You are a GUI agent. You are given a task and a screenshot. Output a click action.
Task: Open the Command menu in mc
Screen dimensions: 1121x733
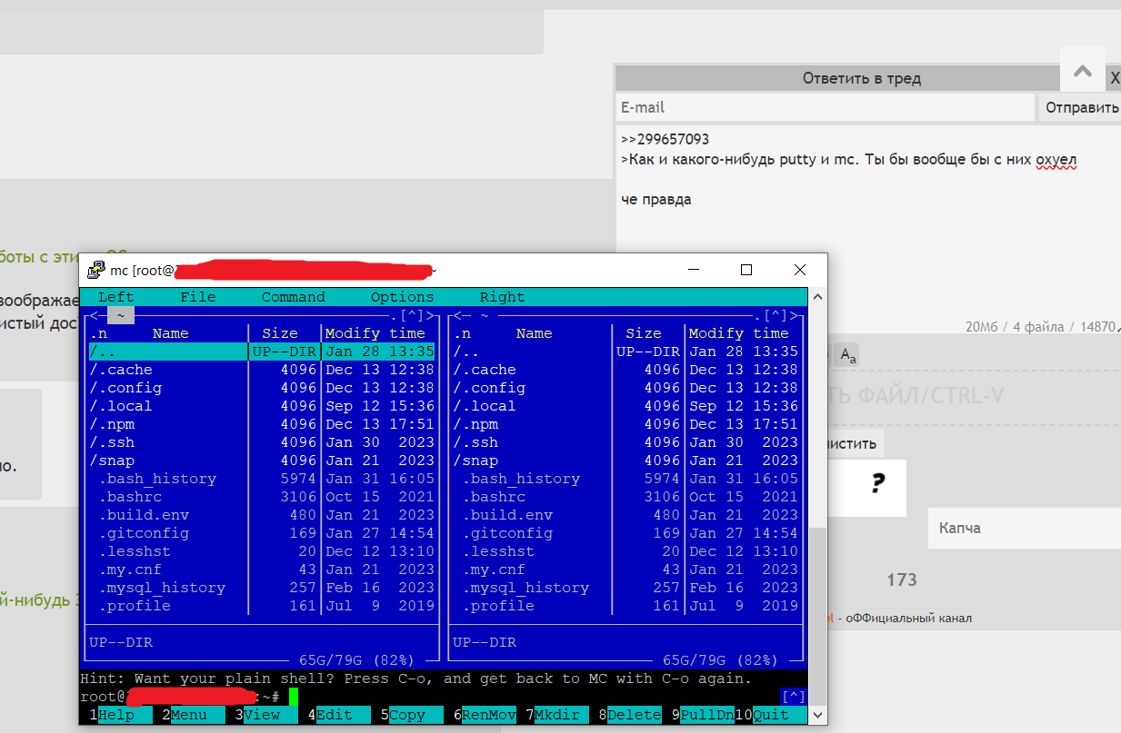[x=293, y=297]
